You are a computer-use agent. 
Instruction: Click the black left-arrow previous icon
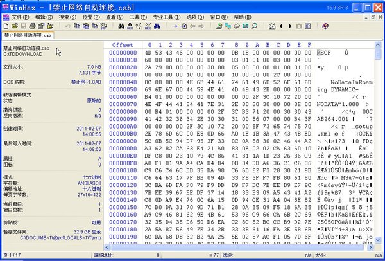point(281,26)
